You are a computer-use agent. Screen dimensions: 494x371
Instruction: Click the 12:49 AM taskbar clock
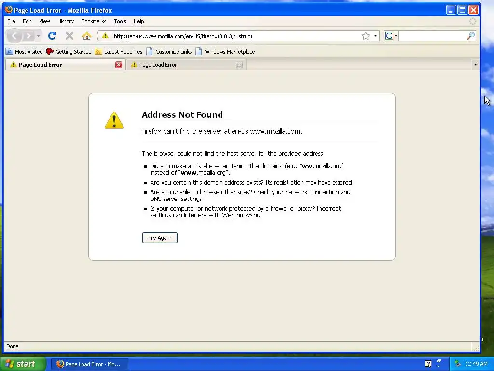(476, 364)
